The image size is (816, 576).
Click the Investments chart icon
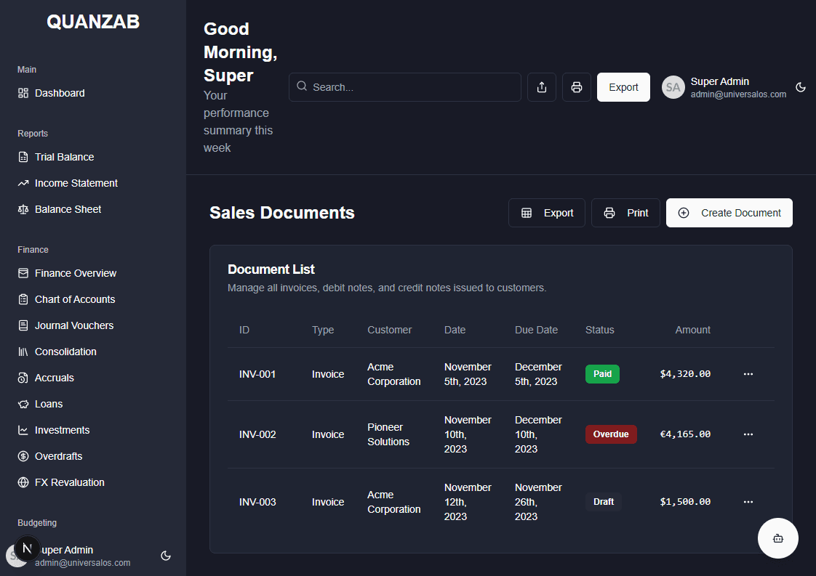[x=23, y=430]
